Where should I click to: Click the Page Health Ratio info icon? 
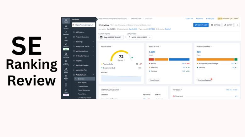(x=211, y=46)
